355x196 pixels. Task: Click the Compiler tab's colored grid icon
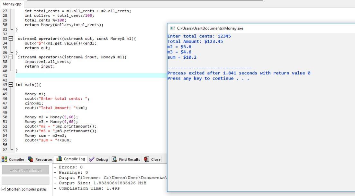[5, 159]
